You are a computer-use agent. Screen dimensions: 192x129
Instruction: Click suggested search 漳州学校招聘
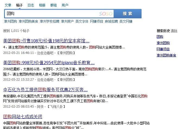[49, 21]
